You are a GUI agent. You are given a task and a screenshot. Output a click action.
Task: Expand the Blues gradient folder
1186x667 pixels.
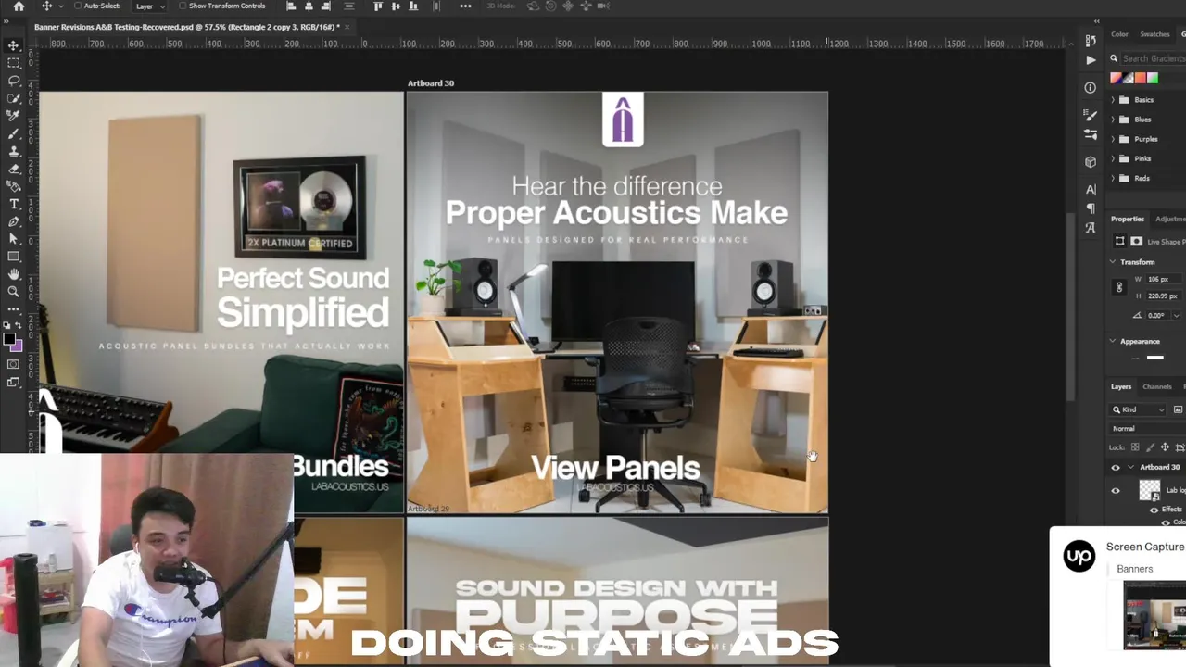point(1113,120)
